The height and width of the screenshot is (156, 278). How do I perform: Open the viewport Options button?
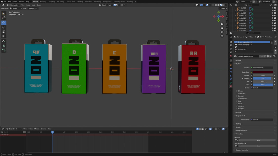223,8
